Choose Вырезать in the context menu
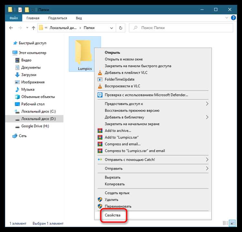 click(153, 177)
